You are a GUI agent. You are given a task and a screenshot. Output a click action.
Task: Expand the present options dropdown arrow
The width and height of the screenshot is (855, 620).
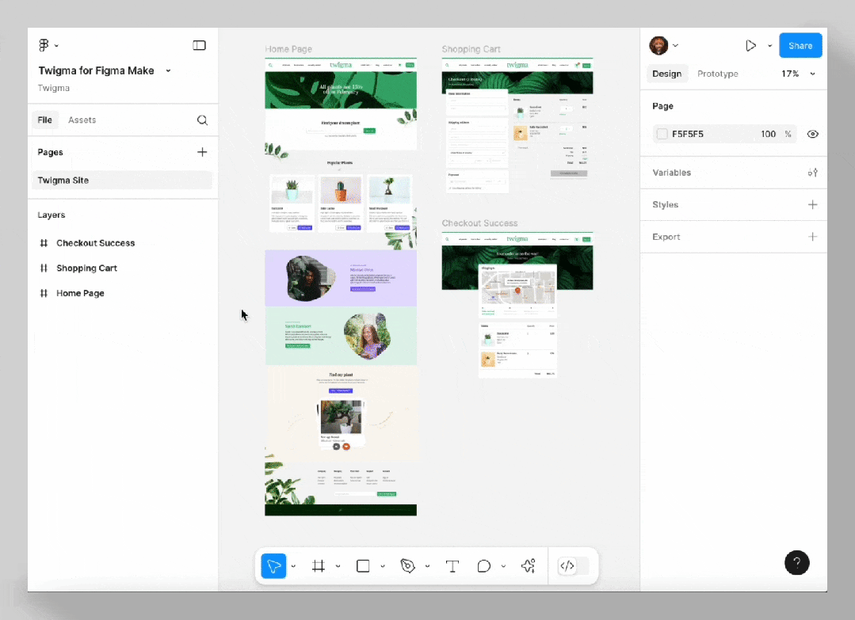point(770,46)
